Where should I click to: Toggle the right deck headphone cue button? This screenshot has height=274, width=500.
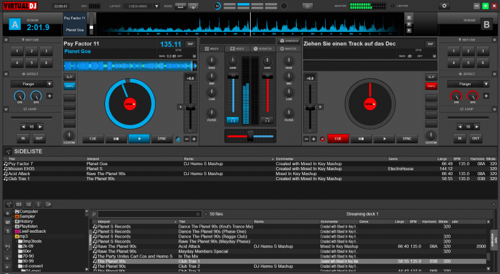pos(267,119)
